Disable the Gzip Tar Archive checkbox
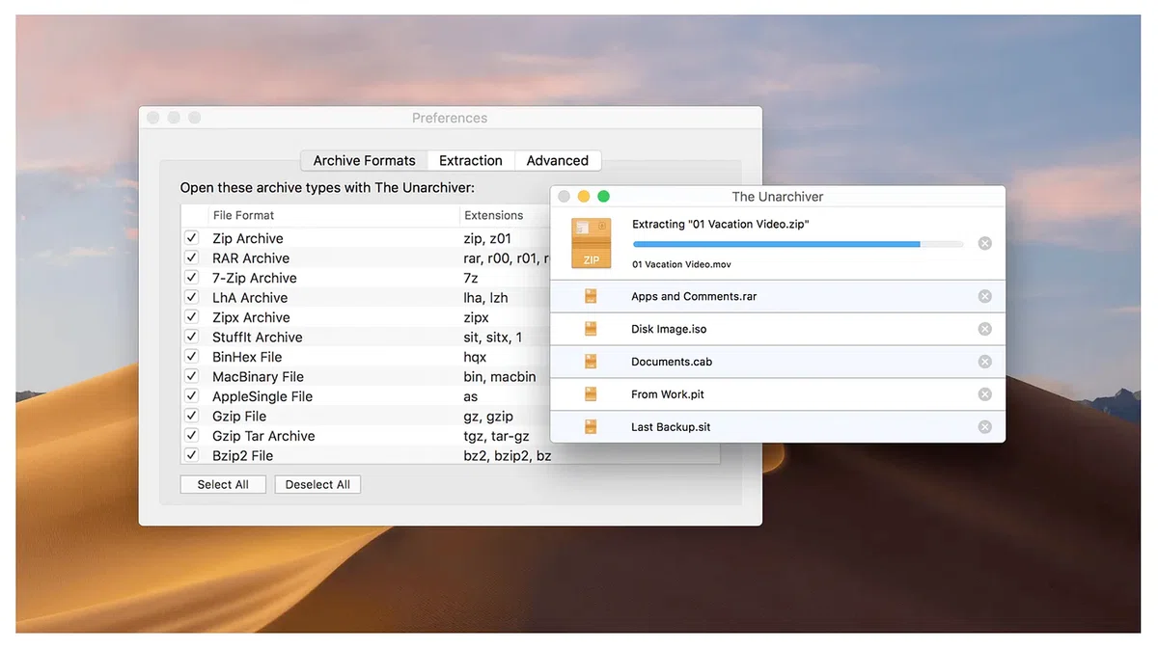Screen dimensions: 1158x649 (x=191, y=436)
